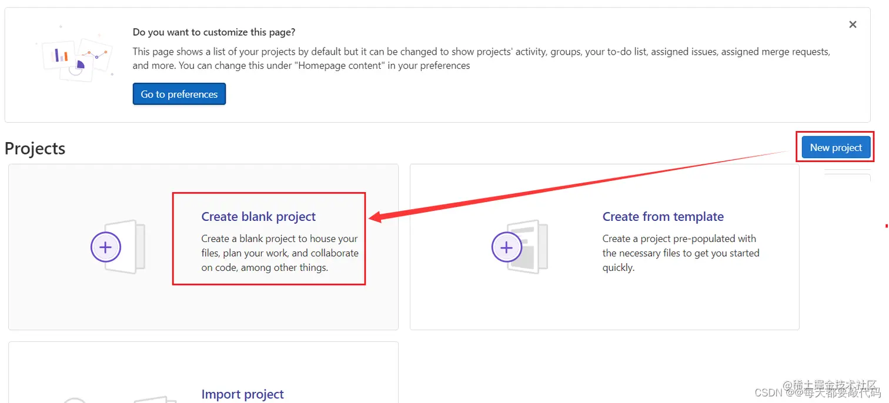Open Go to preferences button
The image size is (889, 403).
point(179,94)
